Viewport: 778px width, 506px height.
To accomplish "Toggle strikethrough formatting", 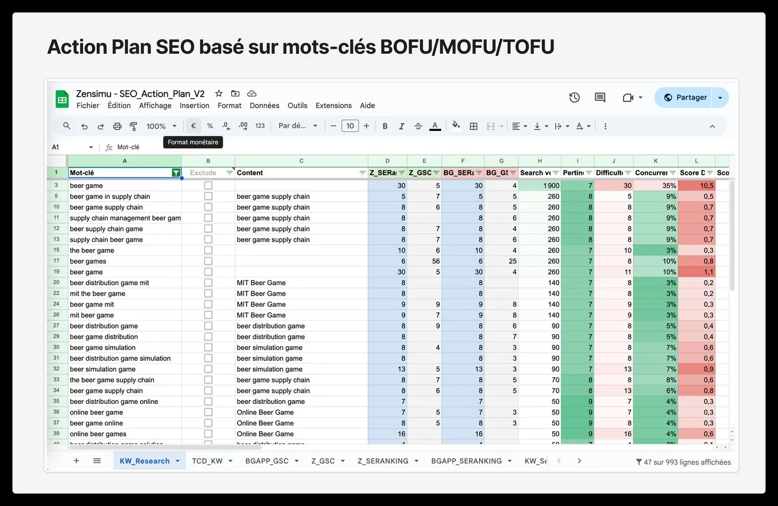I will (418, 126).
